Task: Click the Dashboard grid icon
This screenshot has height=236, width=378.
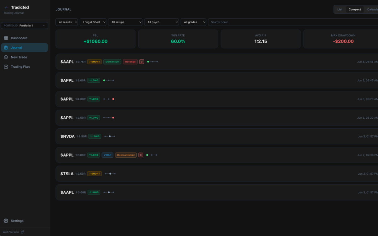Action: point(6,38)
